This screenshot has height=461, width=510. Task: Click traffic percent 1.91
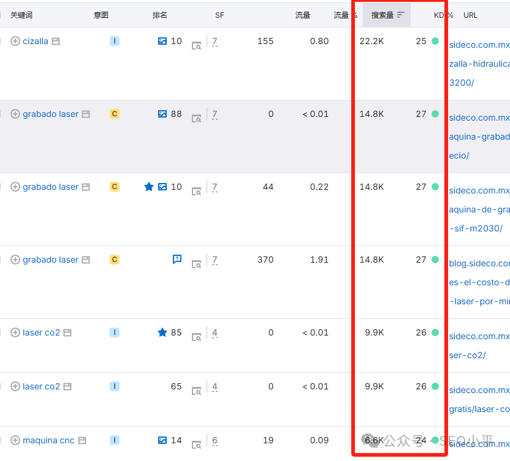(x=319, y=260)
